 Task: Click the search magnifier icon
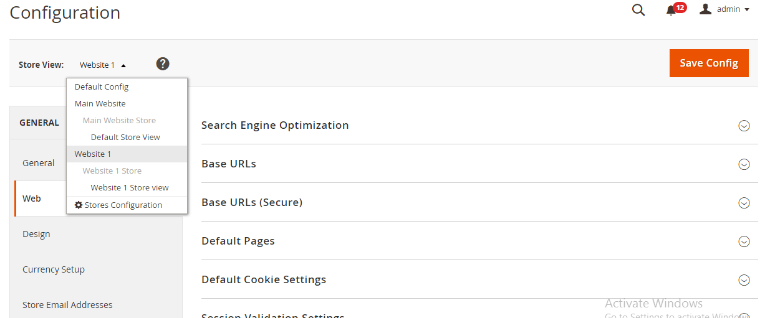click(638, 10)
